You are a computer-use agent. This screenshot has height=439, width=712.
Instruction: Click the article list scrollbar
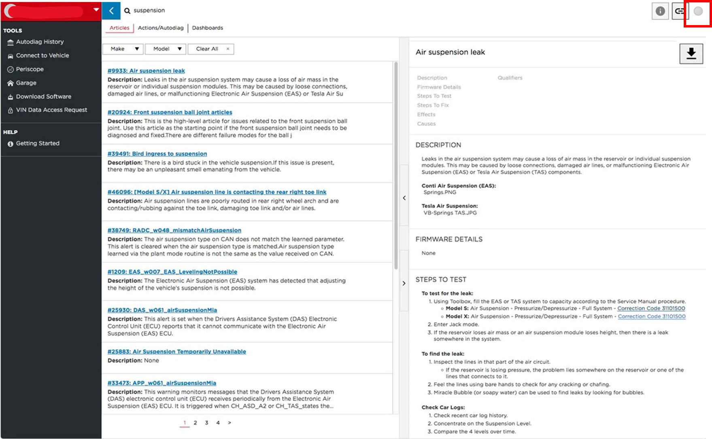coord(396,166)
